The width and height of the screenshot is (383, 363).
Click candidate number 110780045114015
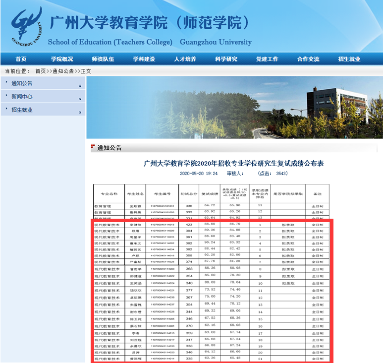(x=162, y=333)
